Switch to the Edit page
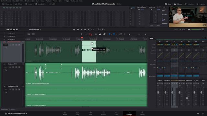Image resolution: width=207 pixels, height=116 pixels. pyautogui.click(x=91, y=113)
